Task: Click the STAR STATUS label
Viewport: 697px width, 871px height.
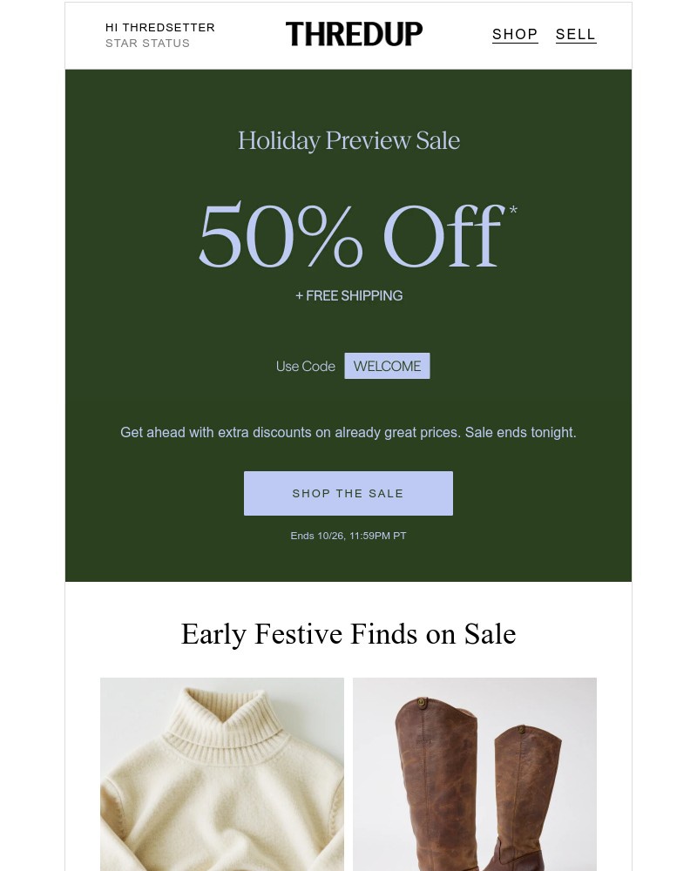Action: point(147,43)
